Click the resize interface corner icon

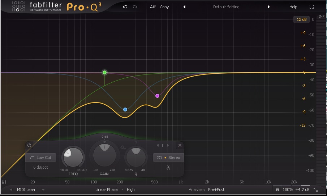[x=315, y=190]
